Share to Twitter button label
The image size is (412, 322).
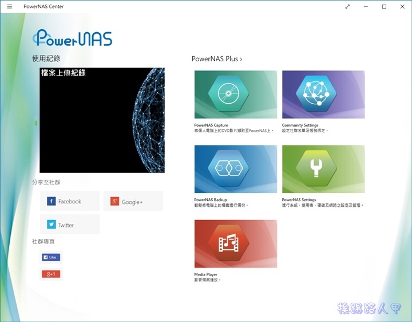(x=66, y=225)
